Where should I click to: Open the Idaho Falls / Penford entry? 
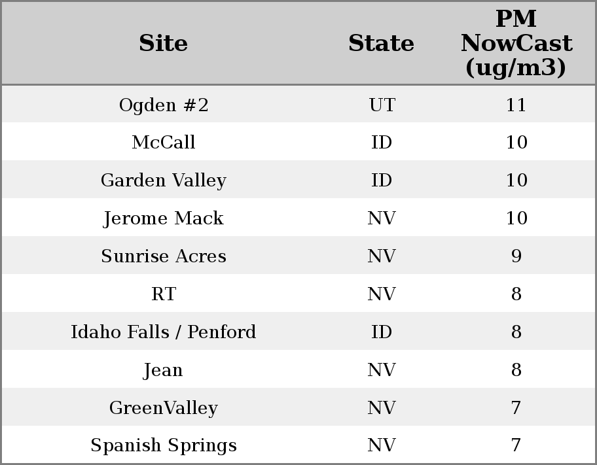pyautogui.click(x=164, y=332)
